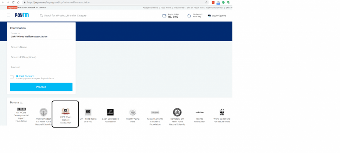
Task: Click the Paytm logo
Action: (21, 15)
